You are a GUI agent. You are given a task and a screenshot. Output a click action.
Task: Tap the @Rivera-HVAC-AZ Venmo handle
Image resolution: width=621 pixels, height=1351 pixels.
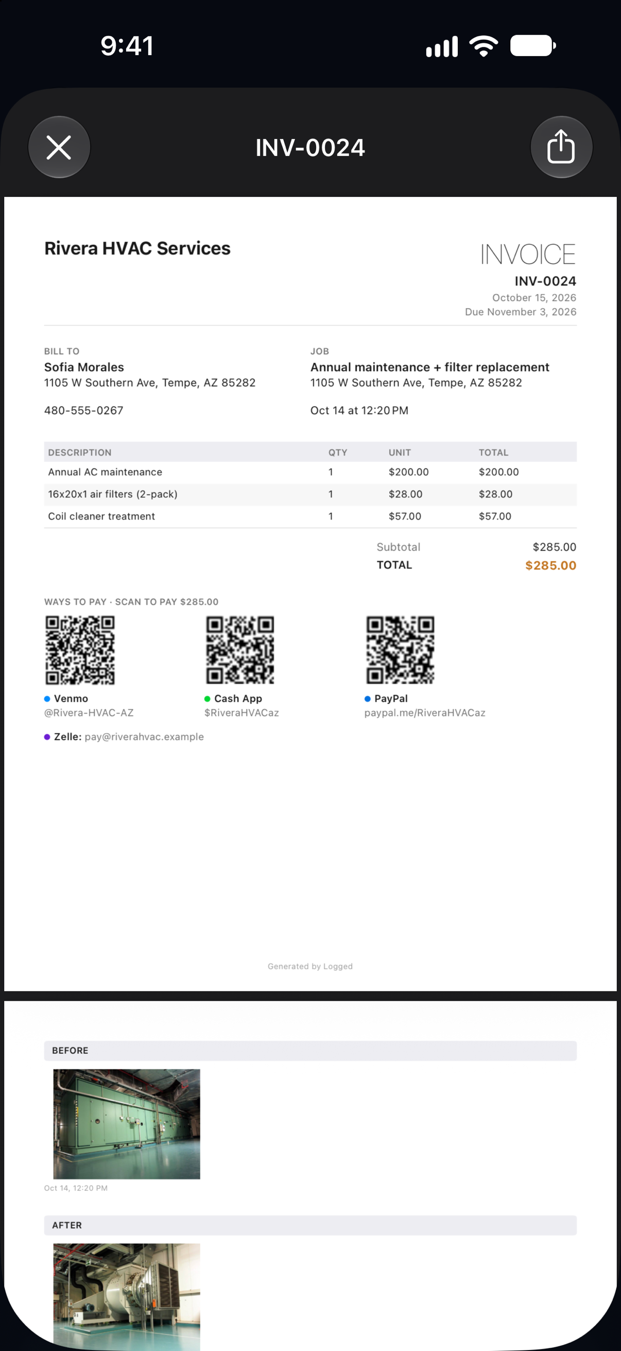[89, 713]
